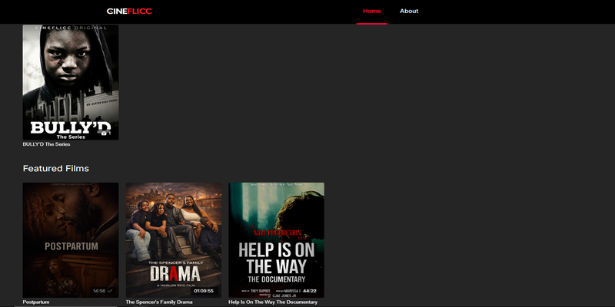Play the Postpartum film poster
The image size is (615, 307).
pos(71,240)
